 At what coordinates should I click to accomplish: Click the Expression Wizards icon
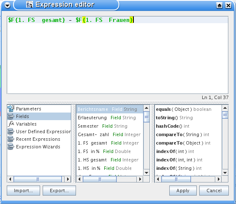(11, 147)
